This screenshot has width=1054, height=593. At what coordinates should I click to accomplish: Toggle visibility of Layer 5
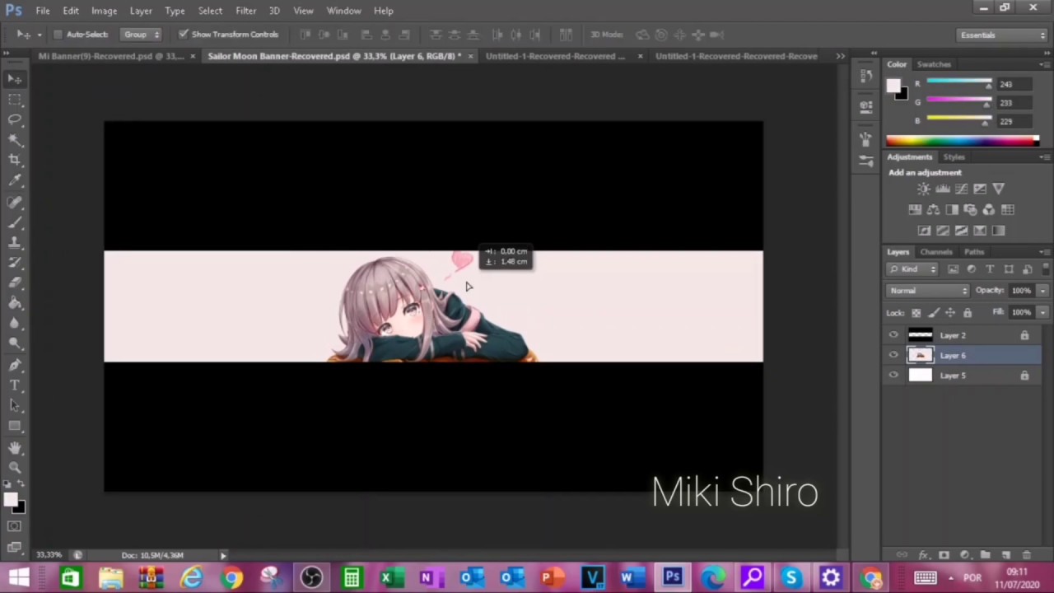[x=893, y=376]
